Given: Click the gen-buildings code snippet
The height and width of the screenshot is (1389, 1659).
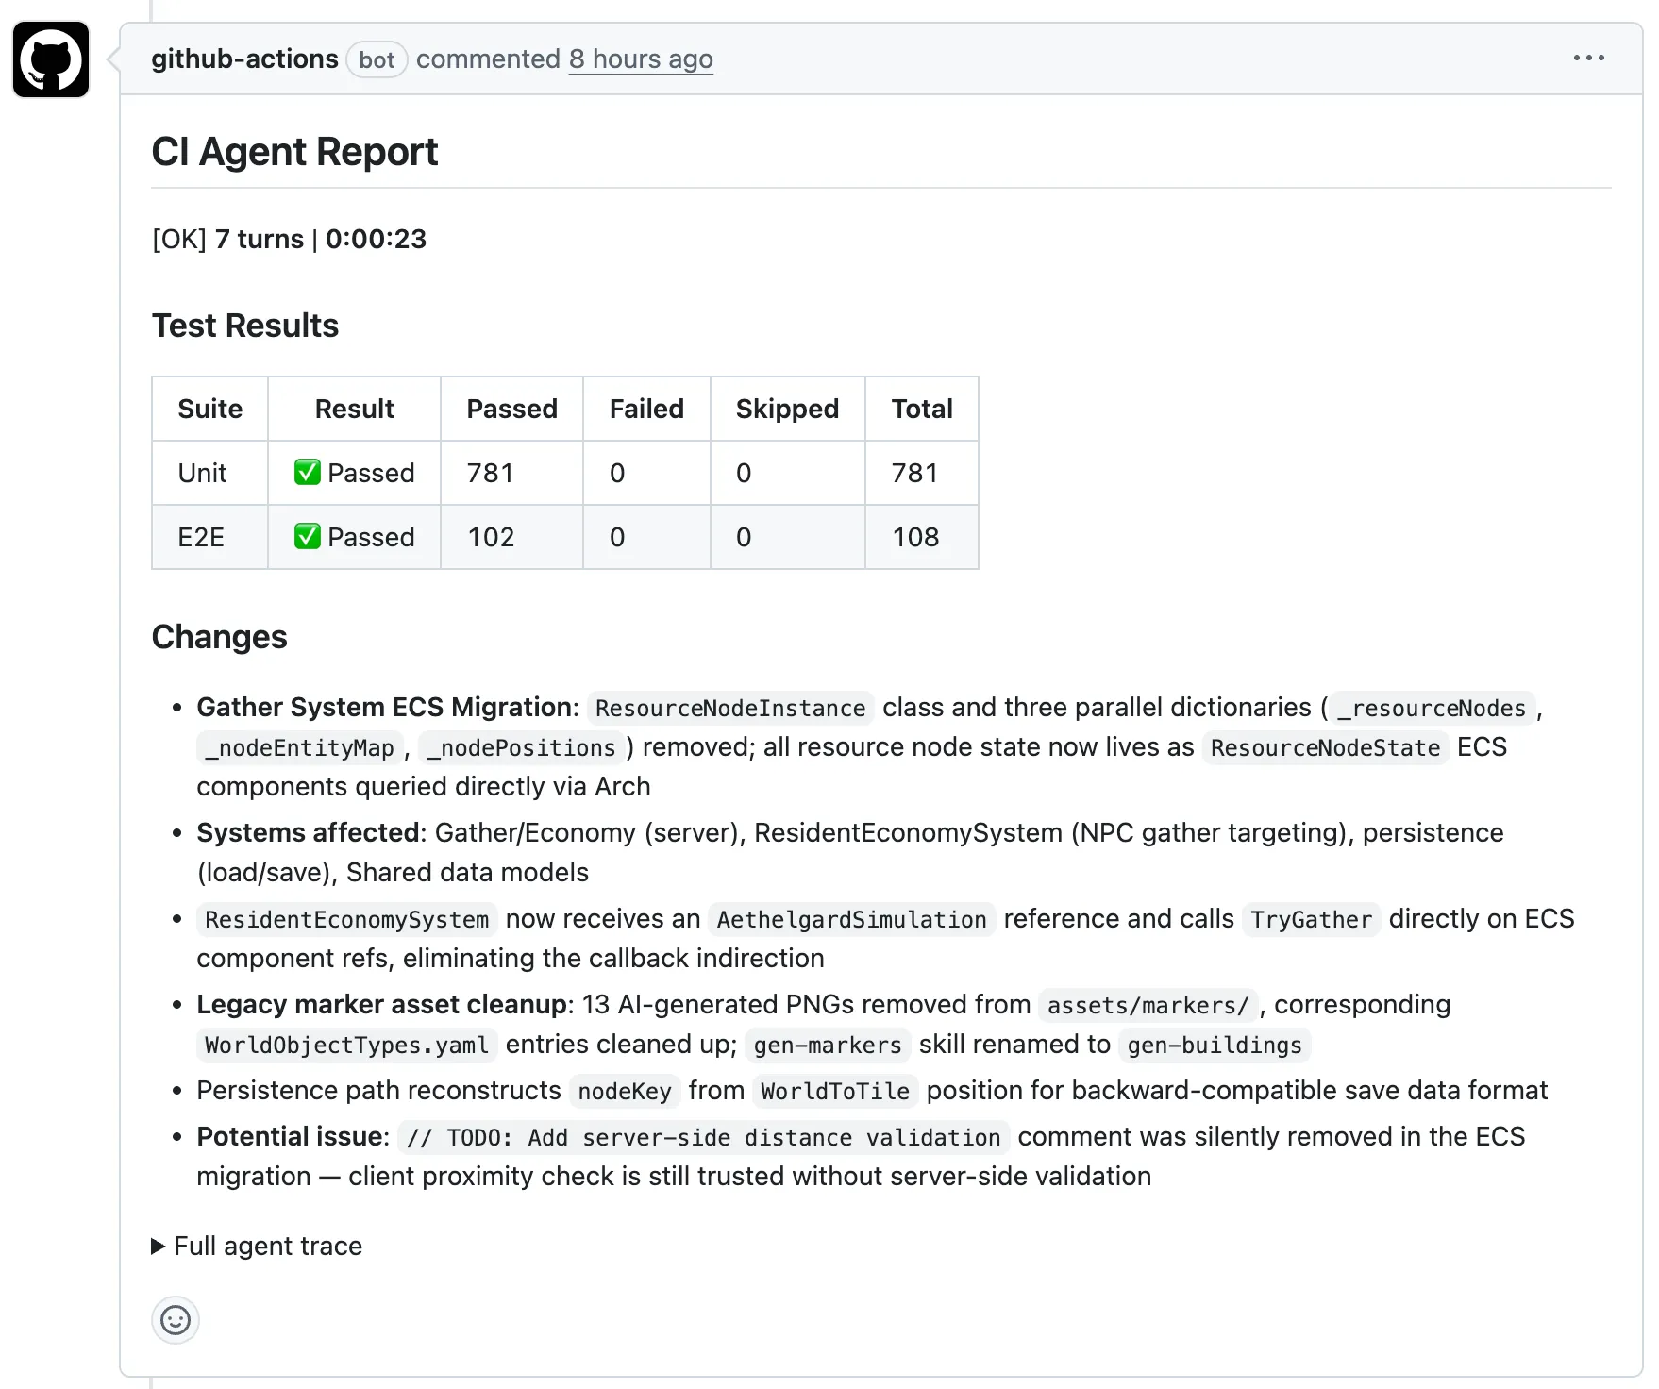Looking at the screenshot, I should (x=1215, y=1045).
